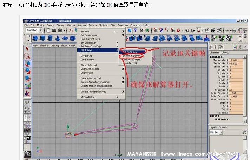Choose Set IK/FK Key from submenu
Screen dimensions: 250x160
[x=132, y=52]
